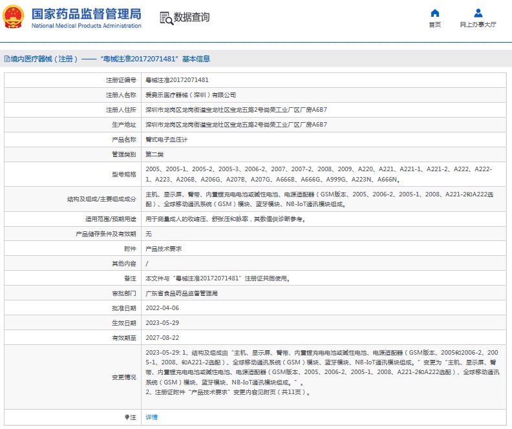Click the 无 storage condition value
Image resolution: width=512 pixels, height=429 pixels.
[149, 234]
